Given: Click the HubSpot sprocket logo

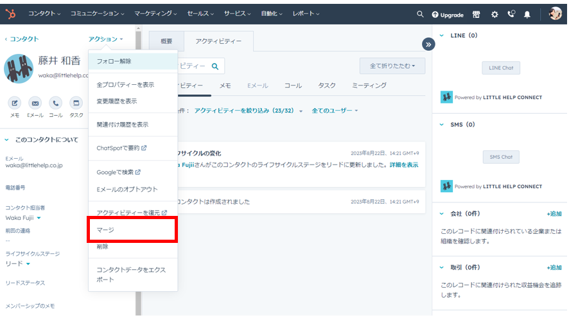Looking at the screenshot, I should [11, 13].
